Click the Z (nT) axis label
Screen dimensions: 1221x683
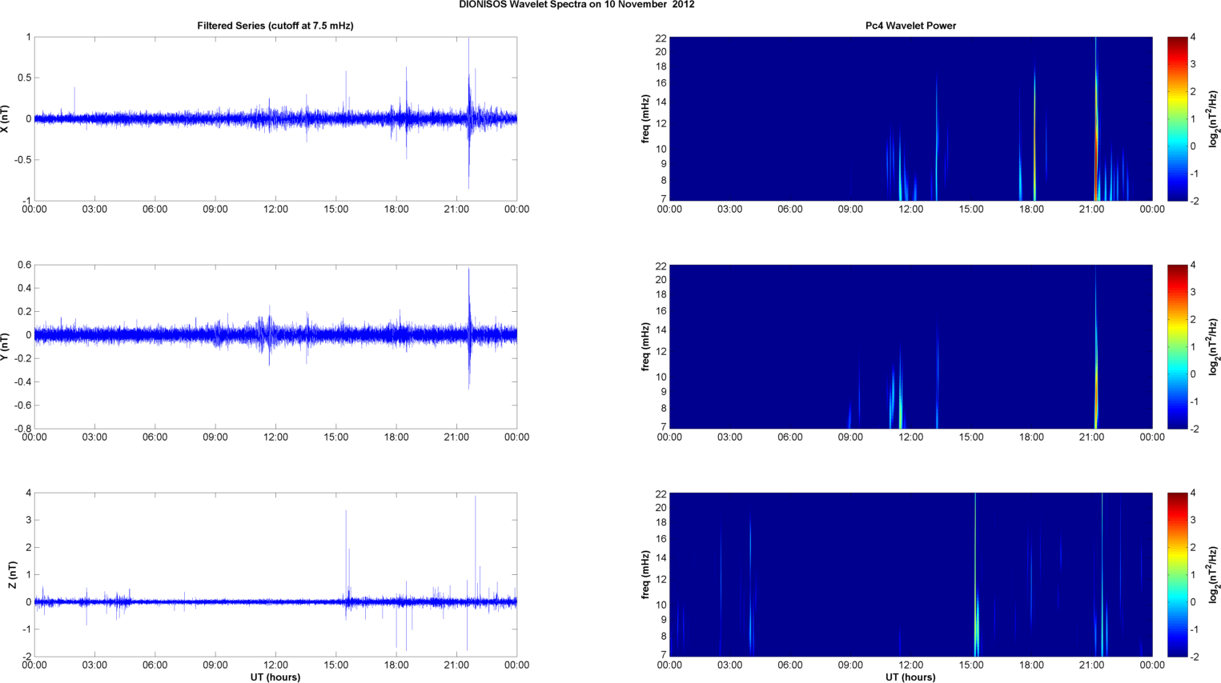point(12,574)
